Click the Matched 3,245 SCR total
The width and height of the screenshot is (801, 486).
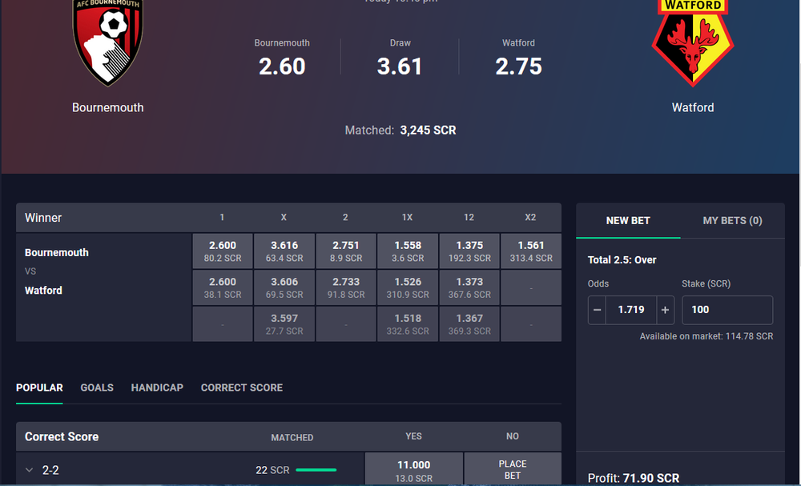pyautogui.click(x=400, y=131)
